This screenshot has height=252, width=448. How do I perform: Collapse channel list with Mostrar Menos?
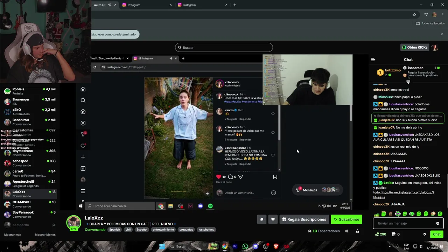coord(45,234)
